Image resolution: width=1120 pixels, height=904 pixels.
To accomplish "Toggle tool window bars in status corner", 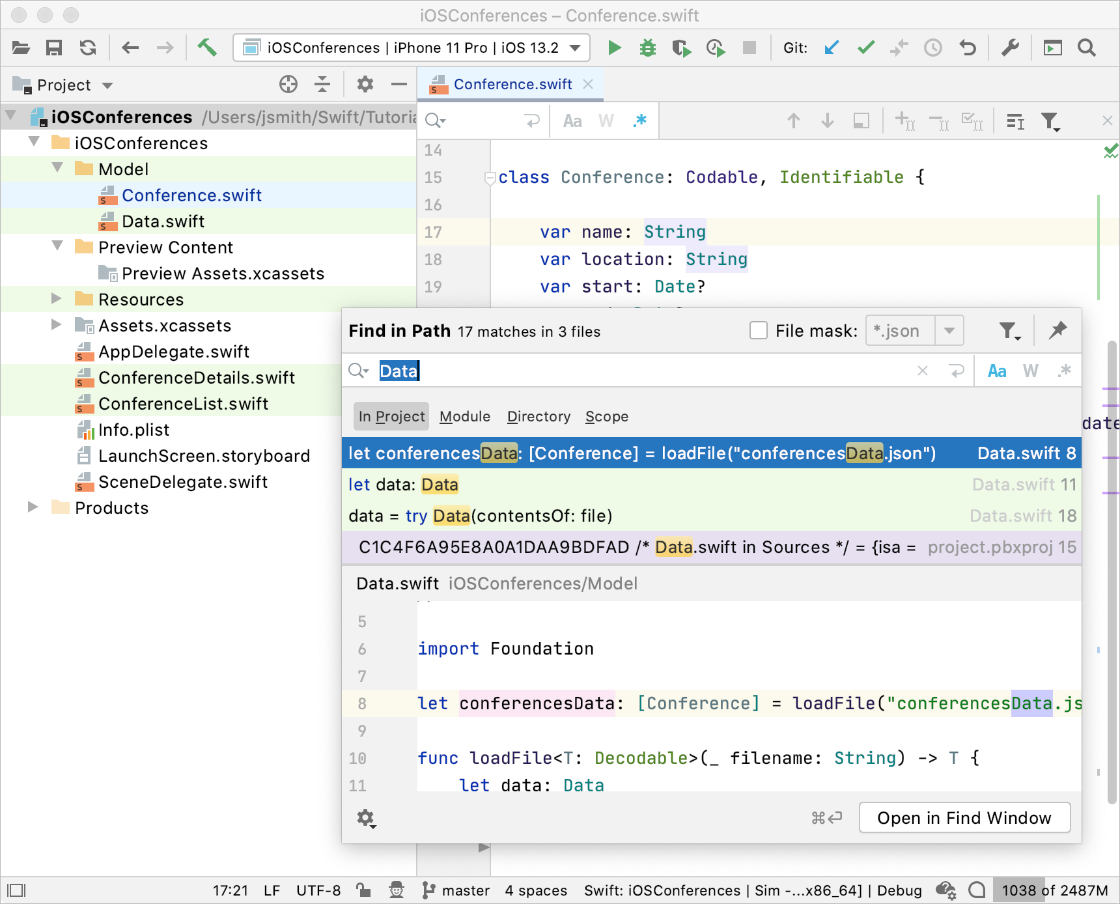I will pyautogui.click(x=16, y=890).
